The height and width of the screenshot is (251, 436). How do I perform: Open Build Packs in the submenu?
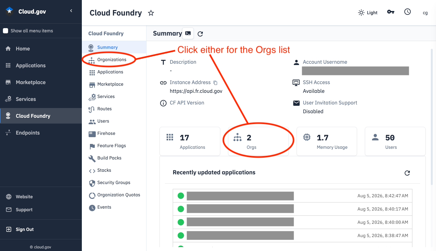pyautogui.click(x=114, y=158)
